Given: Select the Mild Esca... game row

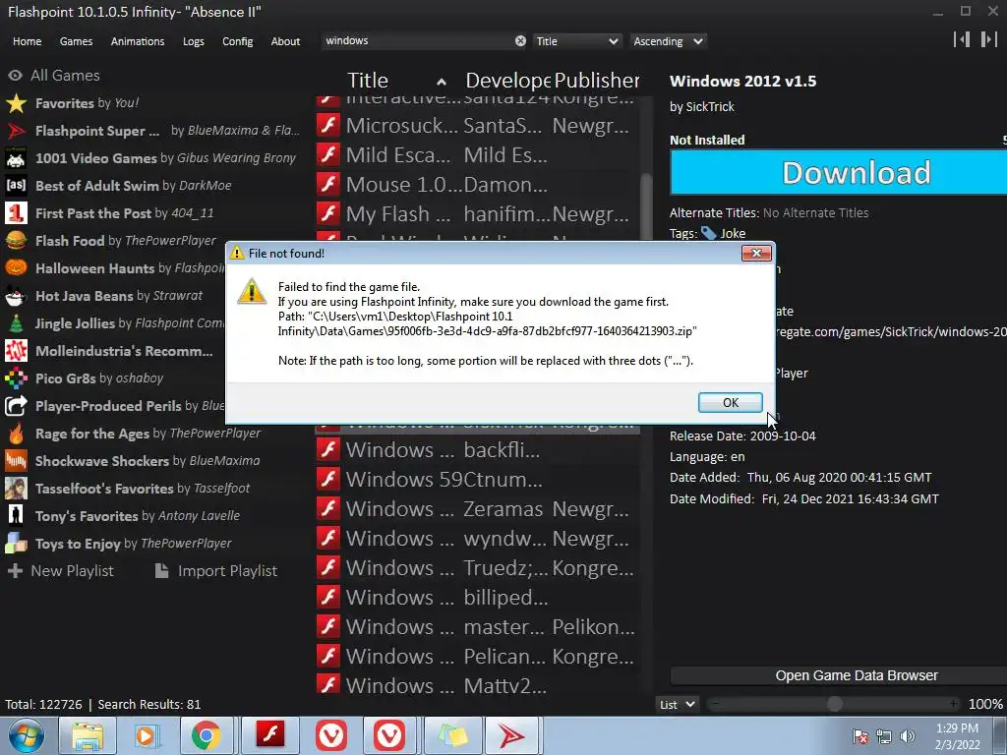Looking at the screenshot, I should 477,154.
